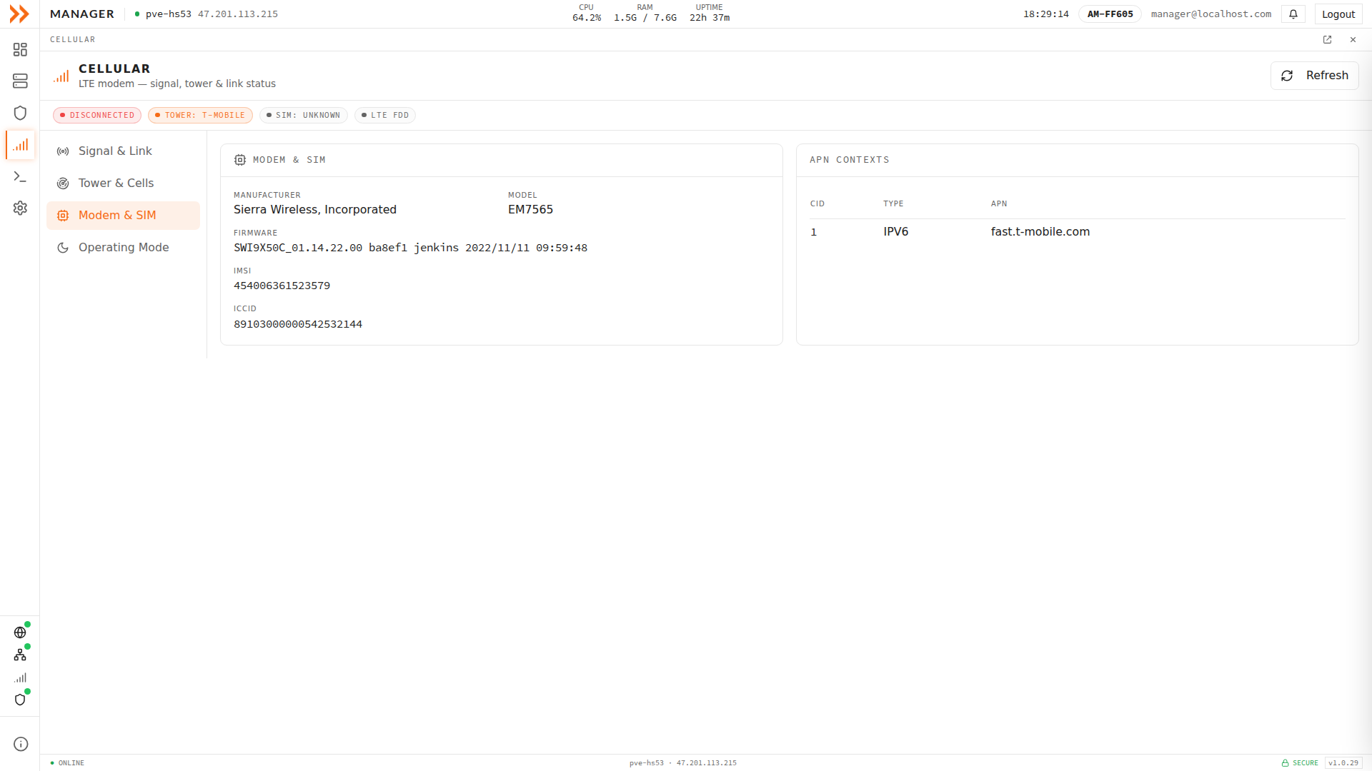Click the network topology status icon
This screenshot has height=771, width=1372.
(x=20, y=655)
